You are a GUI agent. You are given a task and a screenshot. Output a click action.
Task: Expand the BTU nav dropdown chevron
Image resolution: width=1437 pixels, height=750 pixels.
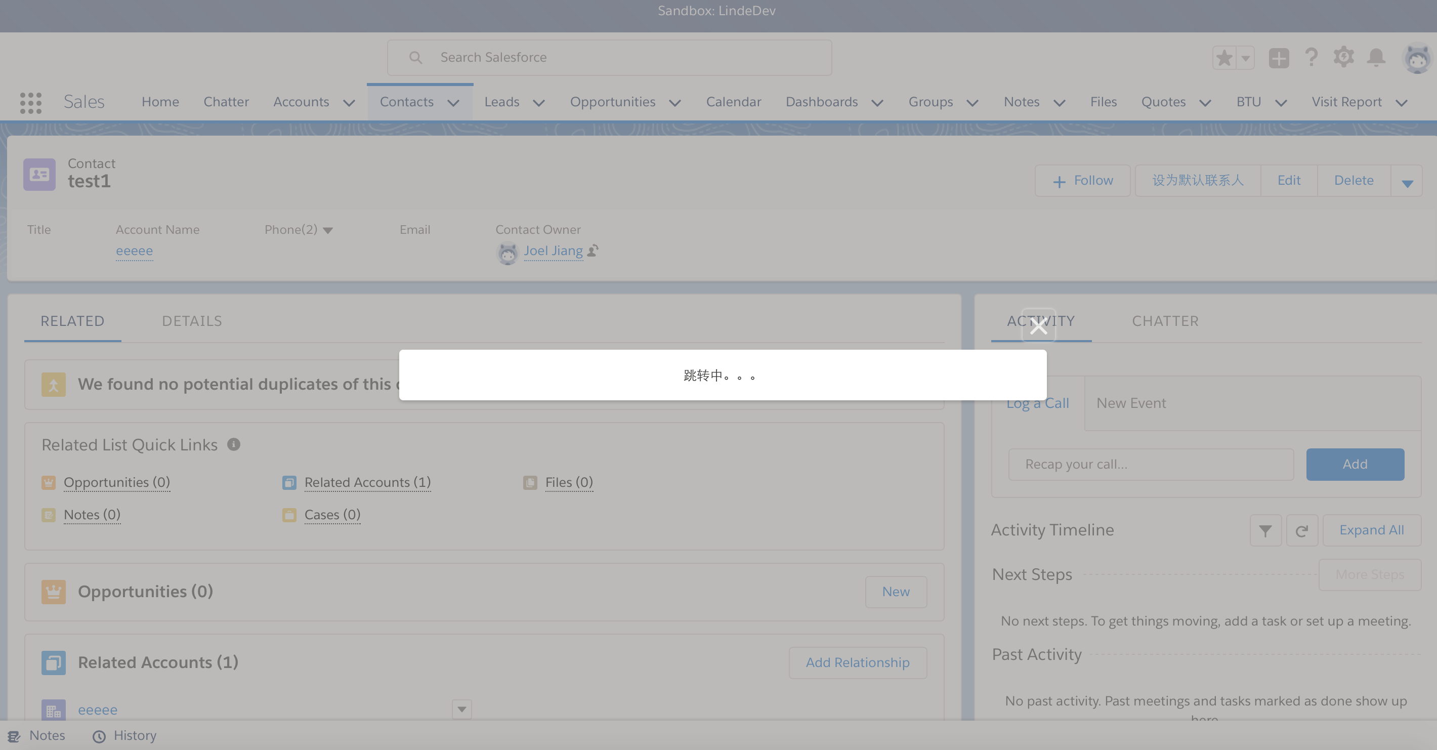coord(1281,103)
